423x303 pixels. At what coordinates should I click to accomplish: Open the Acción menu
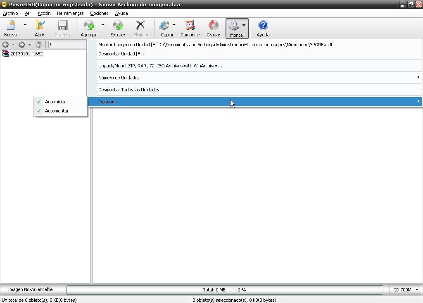pos(44,13)
